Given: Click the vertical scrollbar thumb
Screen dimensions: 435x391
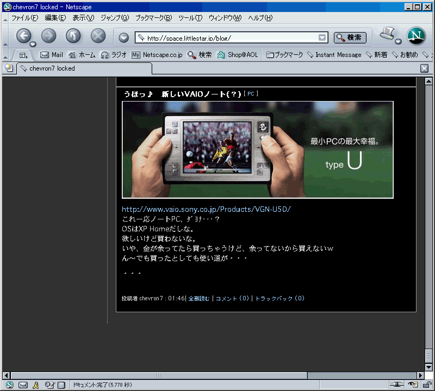Looking at the screenshot, I should 428,356.
